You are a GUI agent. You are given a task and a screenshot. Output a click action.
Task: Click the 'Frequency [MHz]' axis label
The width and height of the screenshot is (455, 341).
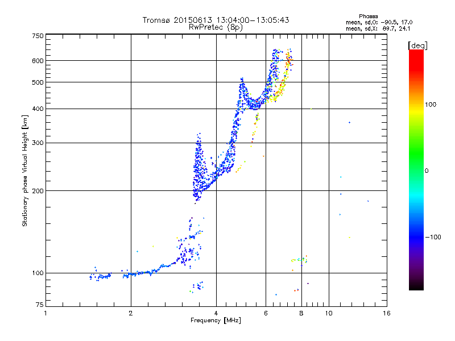[x=216, y=321]
